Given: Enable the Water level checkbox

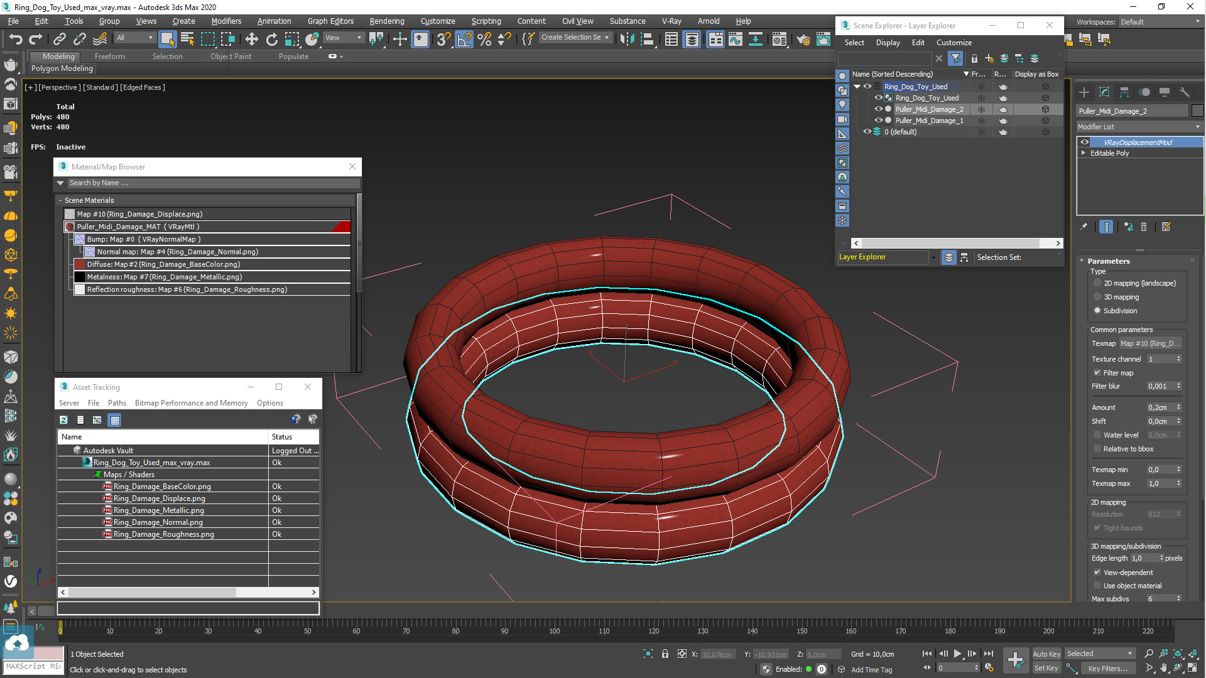Looking at the screenshot, I should [x=1097, y=434].
